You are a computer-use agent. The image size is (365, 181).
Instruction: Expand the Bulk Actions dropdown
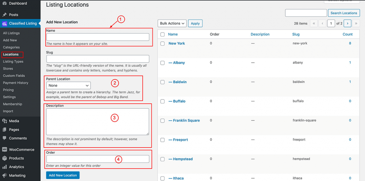[x=172, y=24]
